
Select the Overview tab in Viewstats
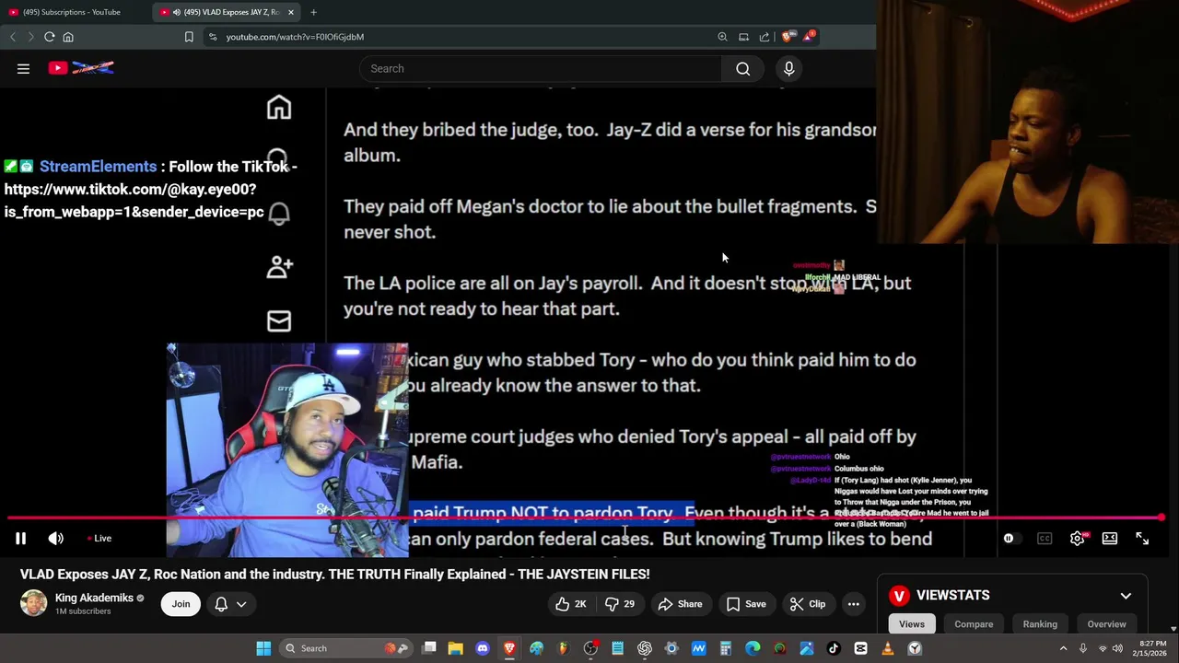[1106, 624]
